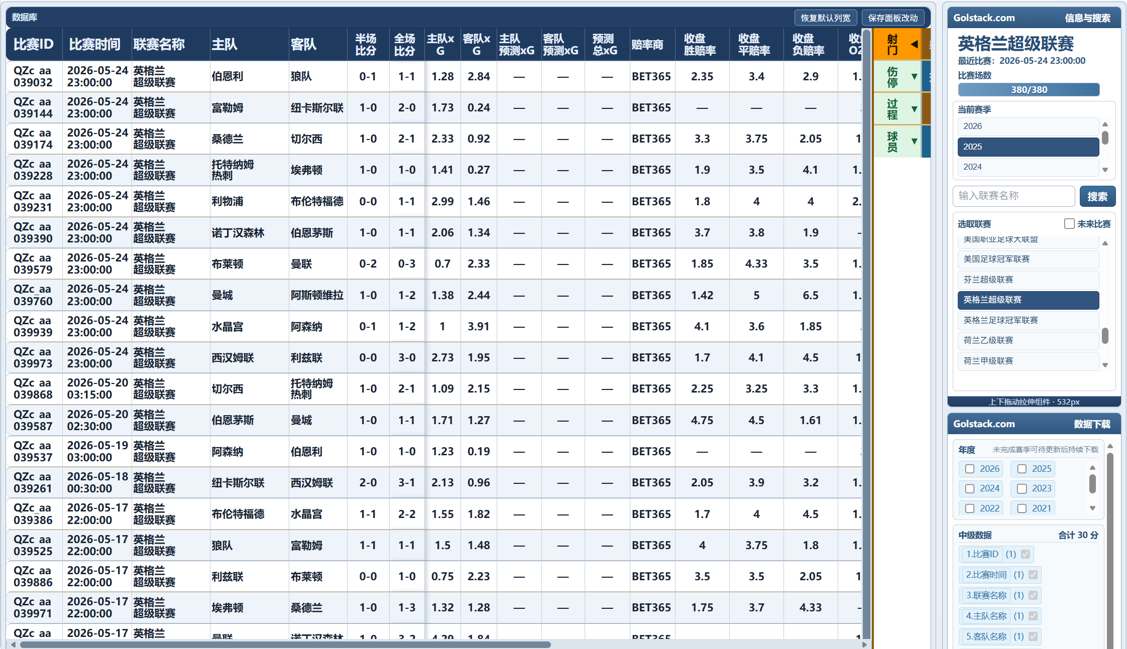Click the 380/380 比赛场数 progress bar
This screenshot has height=649, width=1127.
(x=1029, y=90)
